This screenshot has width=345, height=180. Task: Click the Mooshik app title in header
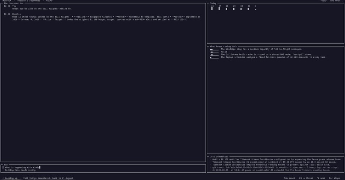point(7,1)
